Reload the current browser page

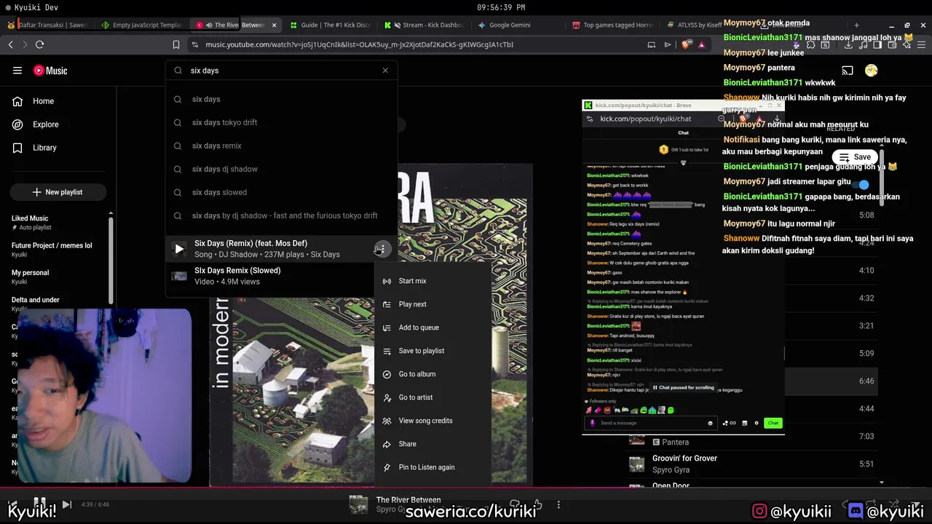coord(39,44)
